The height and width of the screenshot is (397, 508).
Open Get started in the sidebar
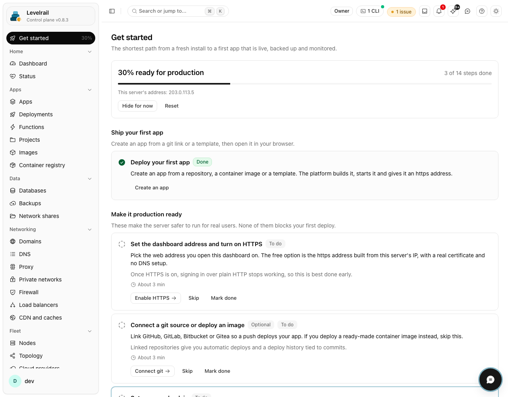click(x=51, y=38)
